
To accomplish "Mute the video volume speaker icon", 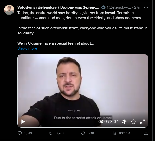I will [124, 122].
